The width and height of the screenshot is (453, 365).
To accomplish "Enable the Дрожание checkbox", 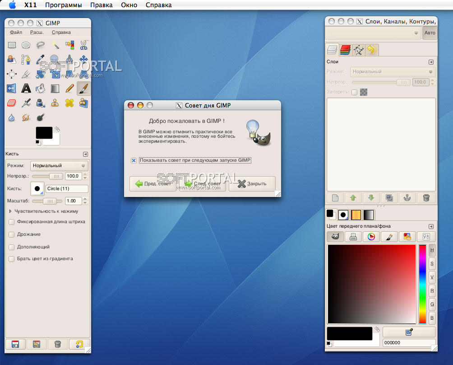I will coord(12,234).
